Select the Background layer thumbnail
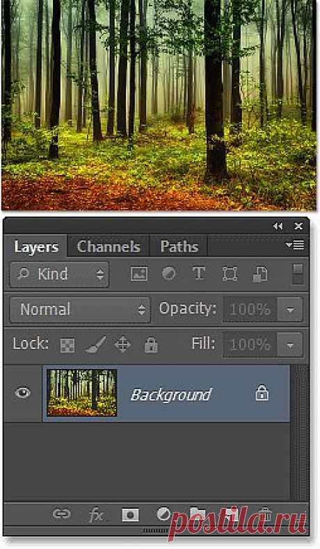The image size is (320, 549). coord(82,393)
